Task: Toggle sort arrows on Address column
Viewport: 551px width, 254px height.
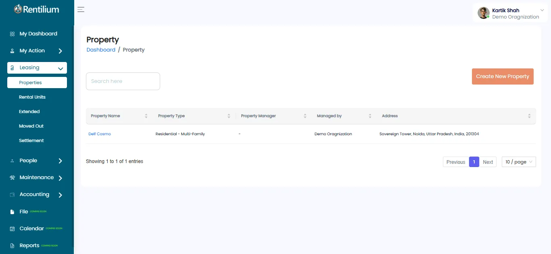Action: coord(529,116)
